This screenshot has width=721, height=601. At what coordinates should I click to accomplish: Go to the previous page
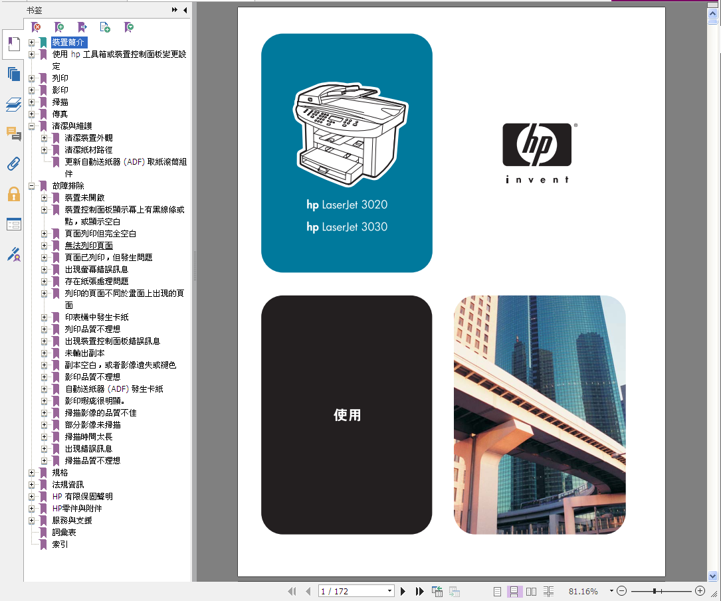[308, 591]
